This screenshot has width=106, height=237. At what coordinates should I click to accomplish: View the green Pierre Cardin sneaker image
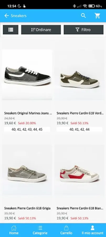pos(79,75)
